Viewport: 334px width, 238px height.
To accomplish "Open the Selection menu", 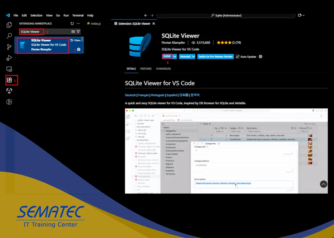I will [36, 15].
